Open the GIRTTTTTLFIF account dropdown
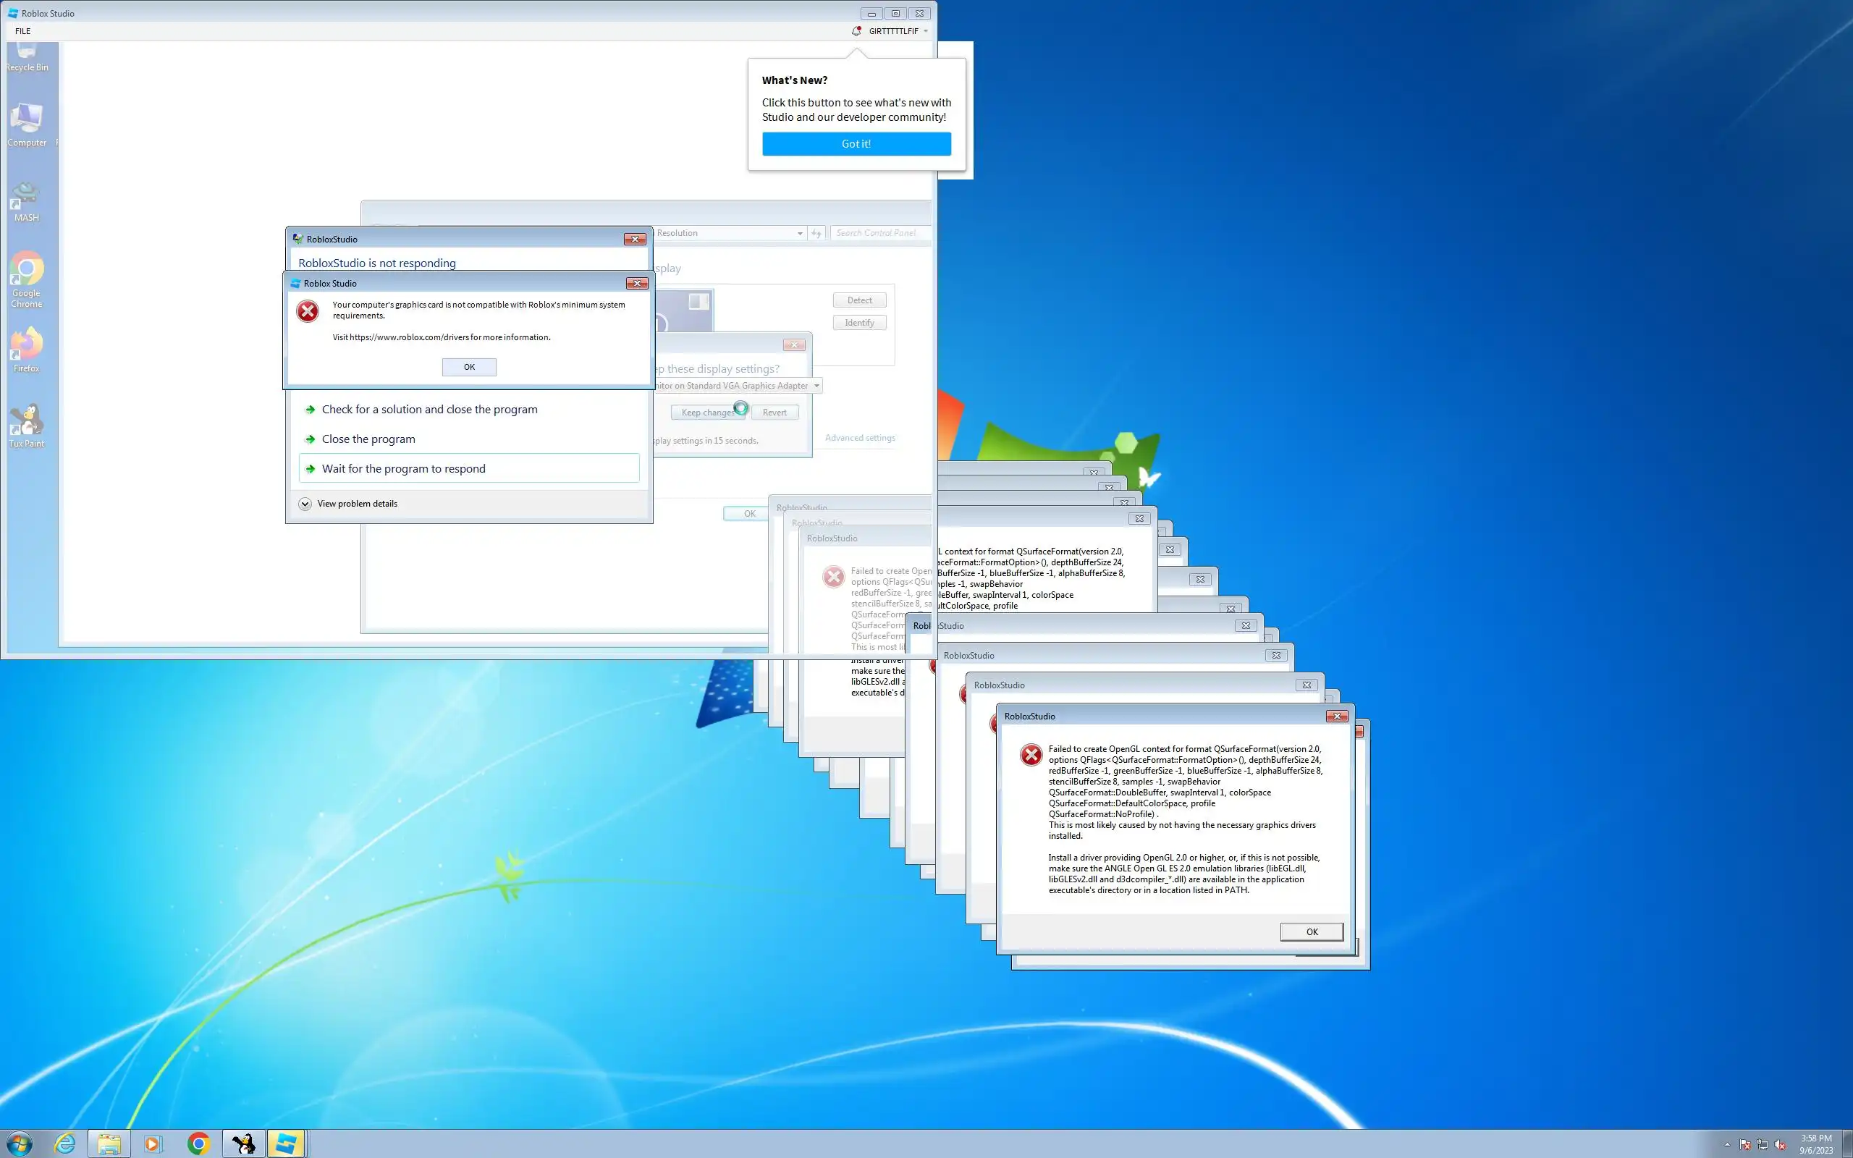This screenshot has width=1853, height=1158. (x=898, y=31)
